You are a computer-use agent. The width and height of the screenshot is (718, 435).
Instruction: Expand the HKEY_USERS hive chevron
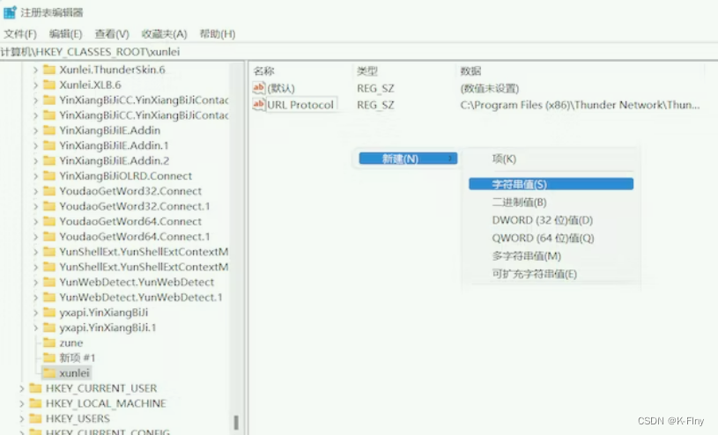21,418
